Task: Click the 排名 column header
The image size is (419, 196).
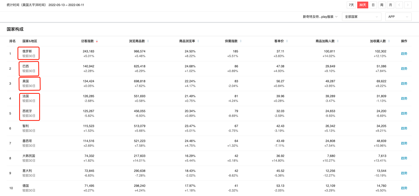Action: point(12,41)
